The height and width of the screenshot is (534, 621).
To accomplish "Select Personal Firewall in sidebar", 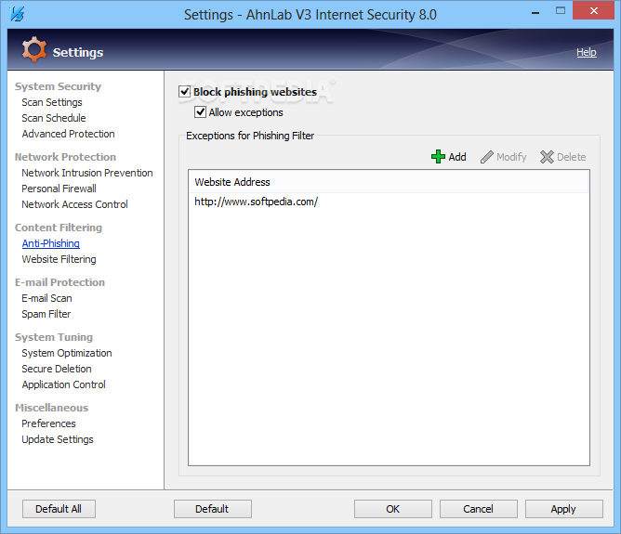I will click(59, 189).
